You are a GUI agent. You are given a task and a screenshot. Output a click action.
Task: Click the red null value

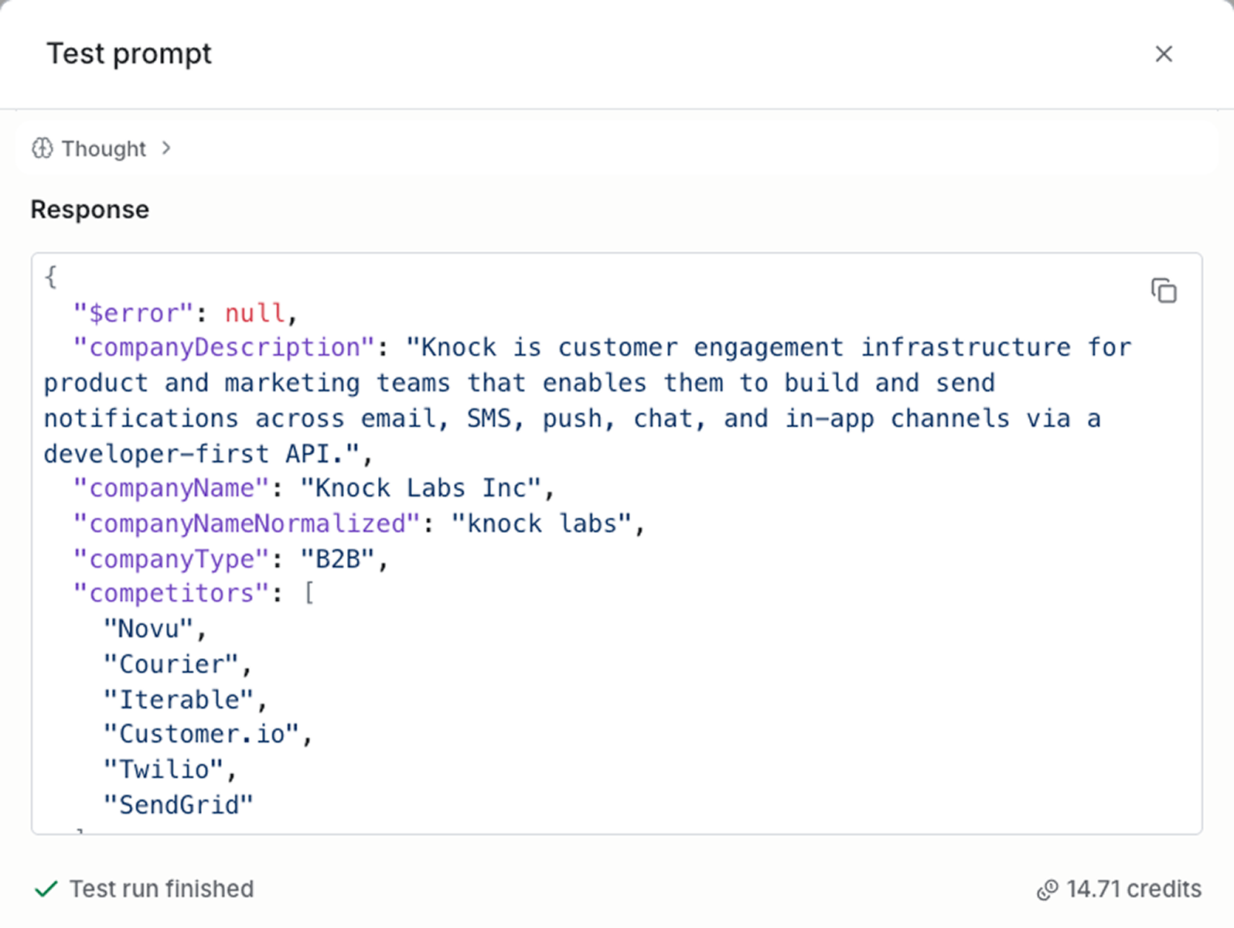coord(255,313)
